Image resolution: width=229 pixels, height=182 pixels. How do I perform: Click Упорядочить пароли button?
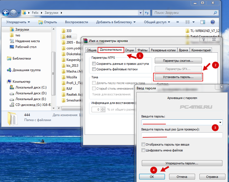pyautogui.click(x=182, y=163)
